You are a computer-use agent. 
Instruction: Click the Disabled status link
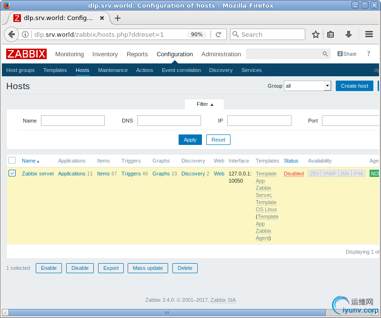pos(294,174)
